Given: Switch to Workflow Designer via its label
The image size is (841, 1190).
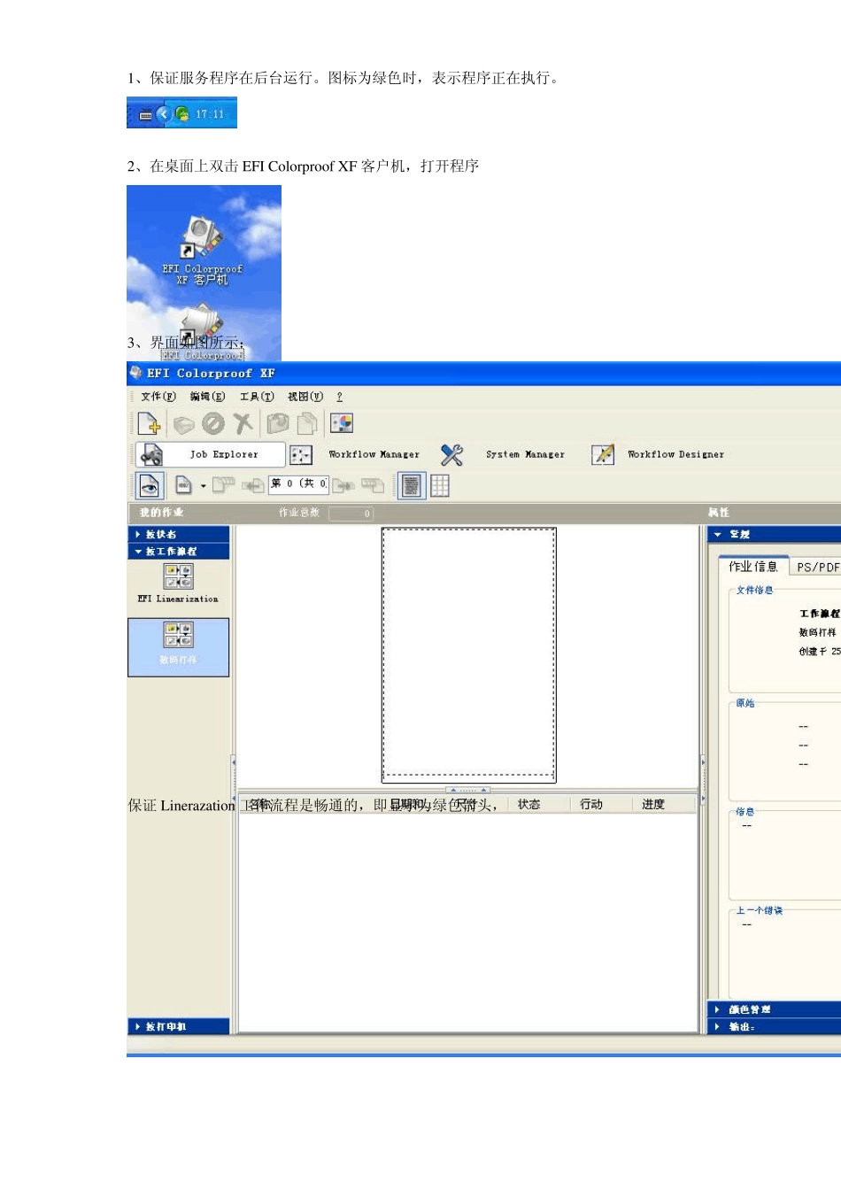Looking at the screenshot, I should tap(675, 454).
